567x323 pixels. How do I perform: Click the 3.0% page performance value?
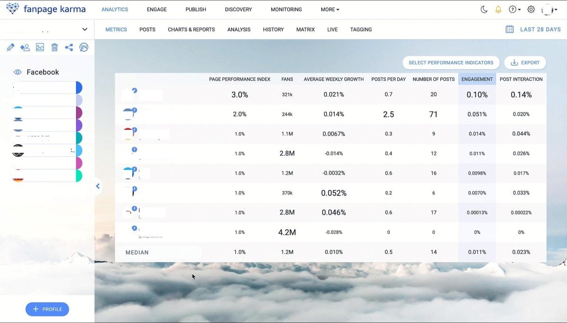(x=240, y=94)
